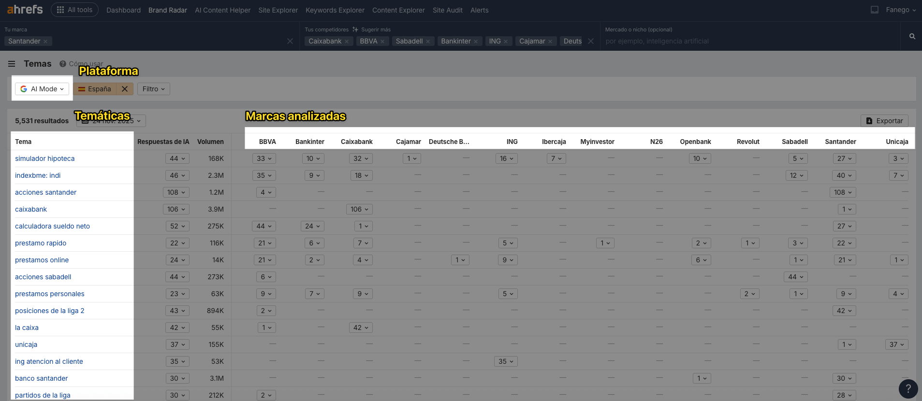Open the prestamos online topic
The width and height of the screenshot is (922, 401).
tap(42, 260)
